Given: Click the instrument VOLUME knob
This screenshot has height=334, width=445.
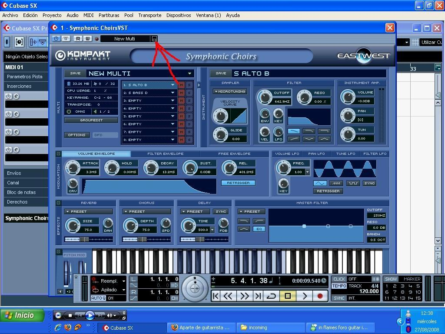Looking at the screenshot, I should tap(348, 97).
